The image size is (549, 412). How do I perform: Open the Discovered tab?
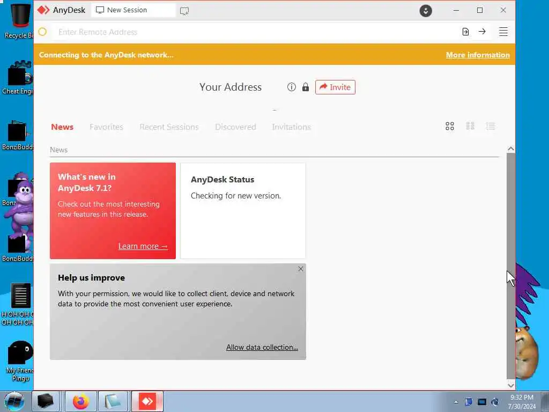point(235,127)
